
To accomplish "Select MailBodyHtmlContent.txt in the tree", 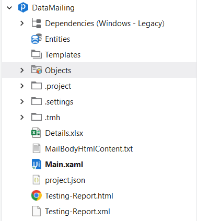I will click(x=89, y=149).
